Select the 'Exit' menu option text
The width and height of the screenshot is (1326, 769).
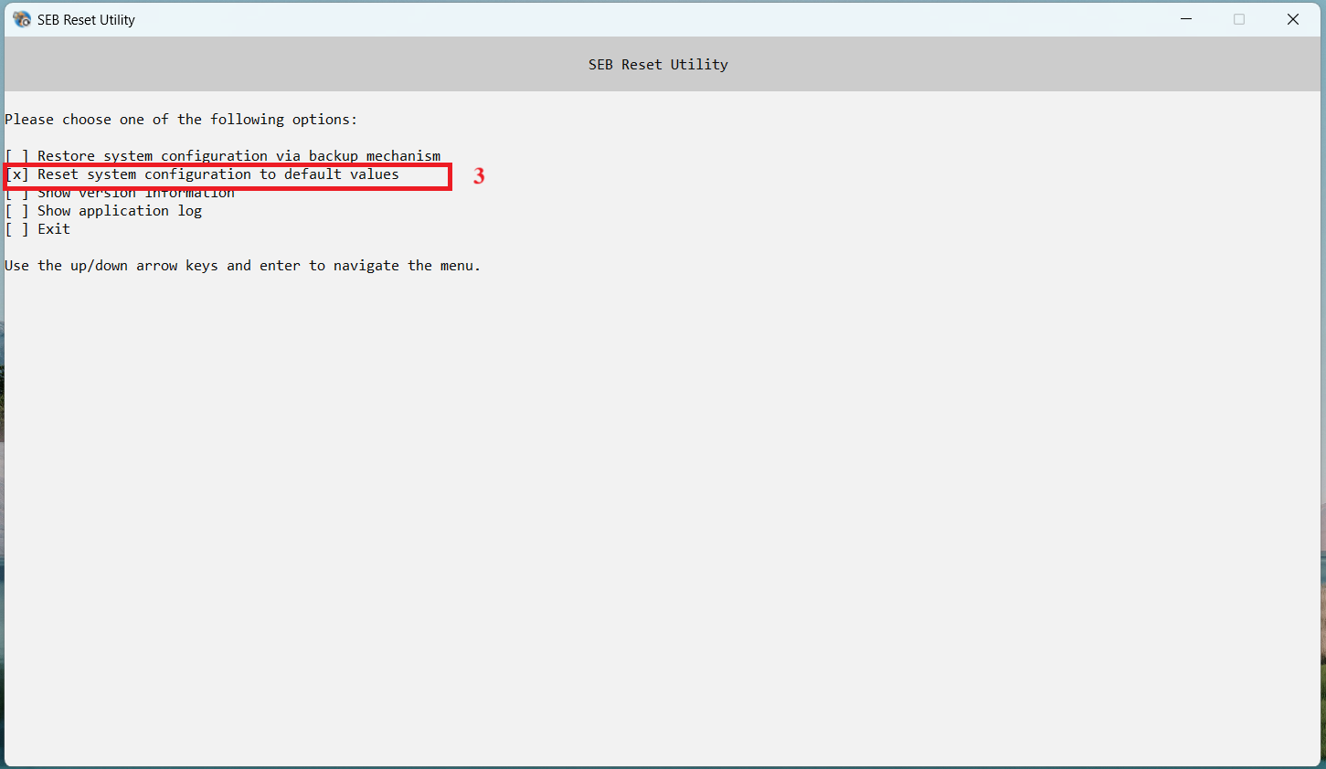(x=53, y=229)
